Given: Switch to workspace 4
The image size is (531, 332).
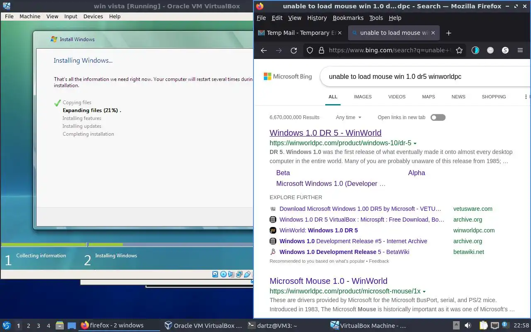Looking at the screenshot, I should (48, 326).
